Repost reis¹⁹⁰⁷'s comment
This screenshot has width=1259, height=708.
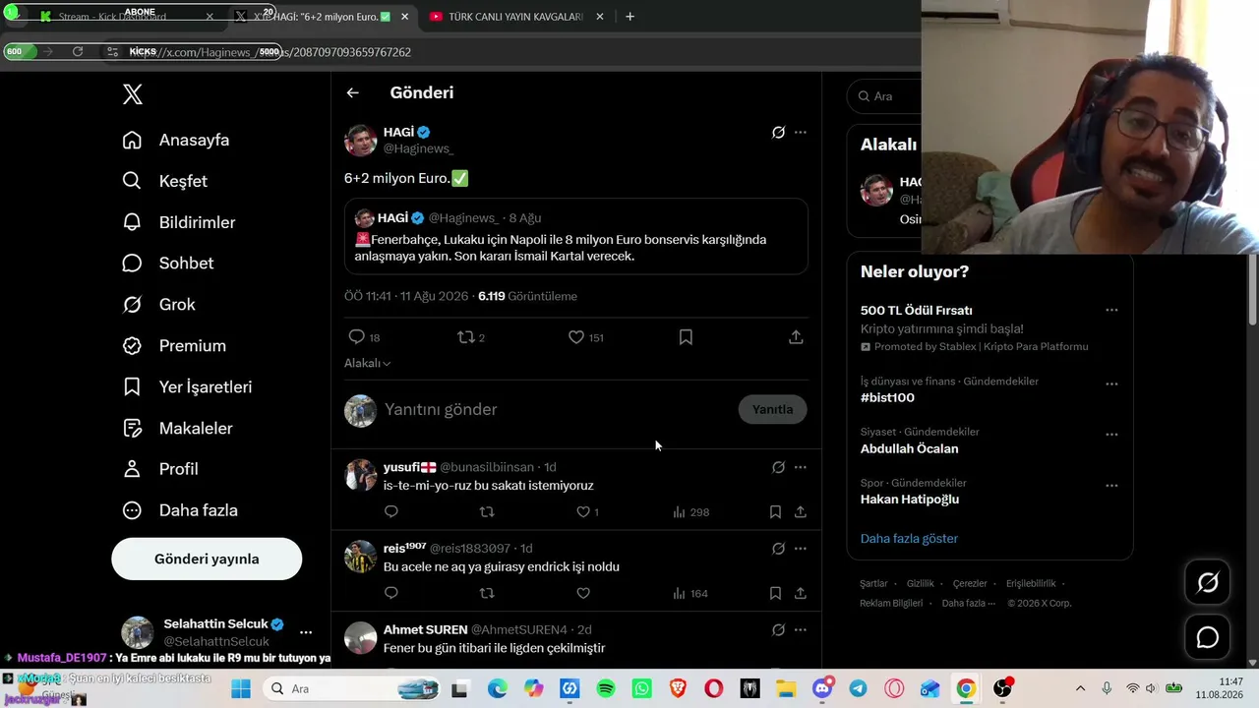(x=486, y=593)
